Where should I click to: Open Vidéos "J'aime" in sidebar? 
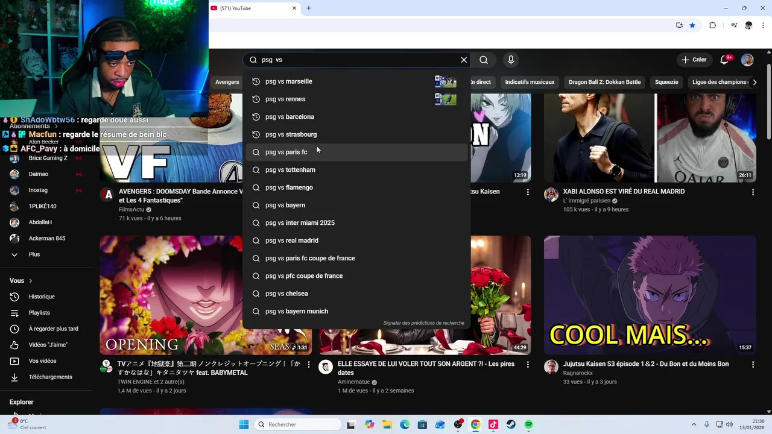coord(47,345)
